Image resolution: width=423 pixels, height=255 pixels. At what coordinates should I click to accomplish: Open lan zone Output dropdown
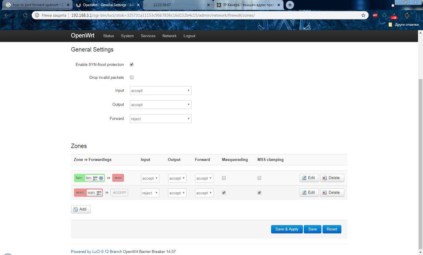click(177, 178)
